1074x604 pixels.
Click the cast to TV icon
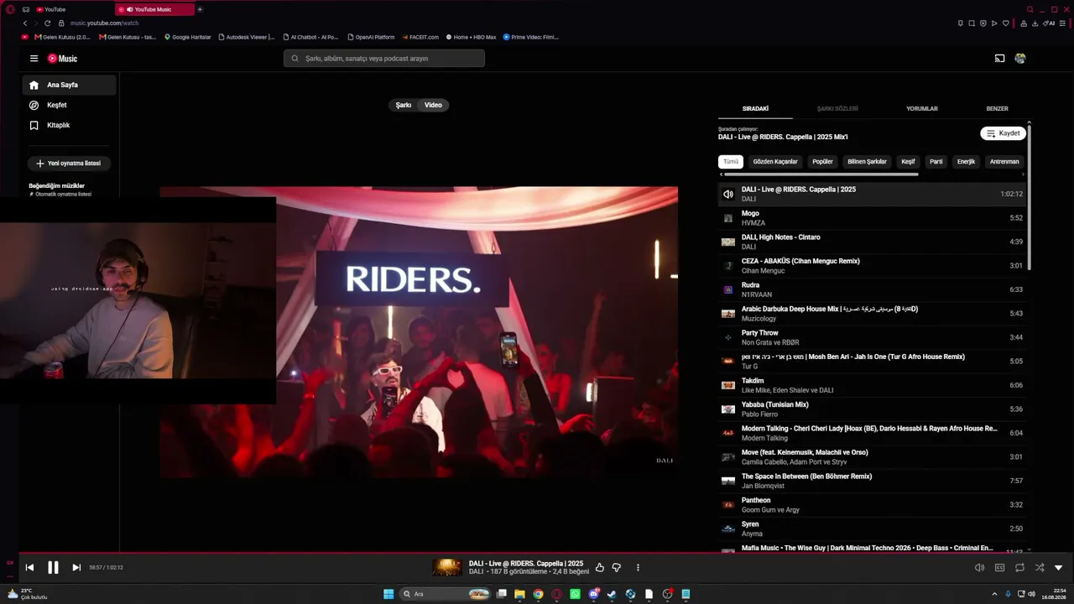click(x=999, y=59)
